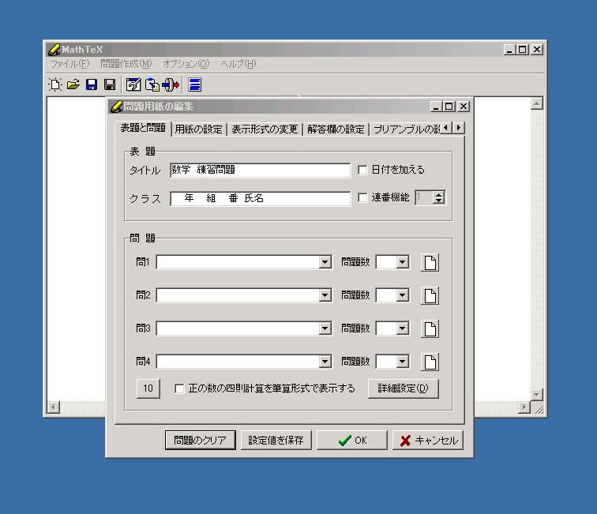The image size is (597, 514).
Task: Click the New file icon in MathTeX toolbar
Action: (x=55, y=84)
